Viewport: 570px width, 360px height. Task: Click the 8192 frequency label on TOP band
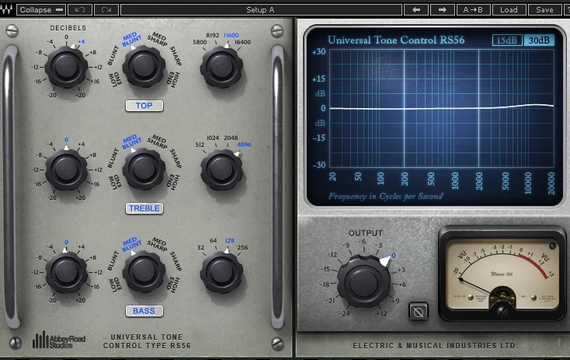pos(213,35)
